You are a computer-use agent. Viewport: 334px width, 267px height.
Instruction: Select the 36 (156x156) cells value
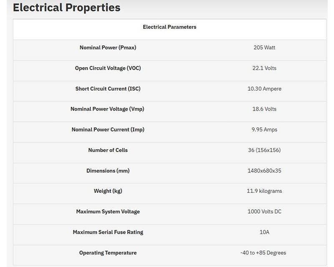264,150
